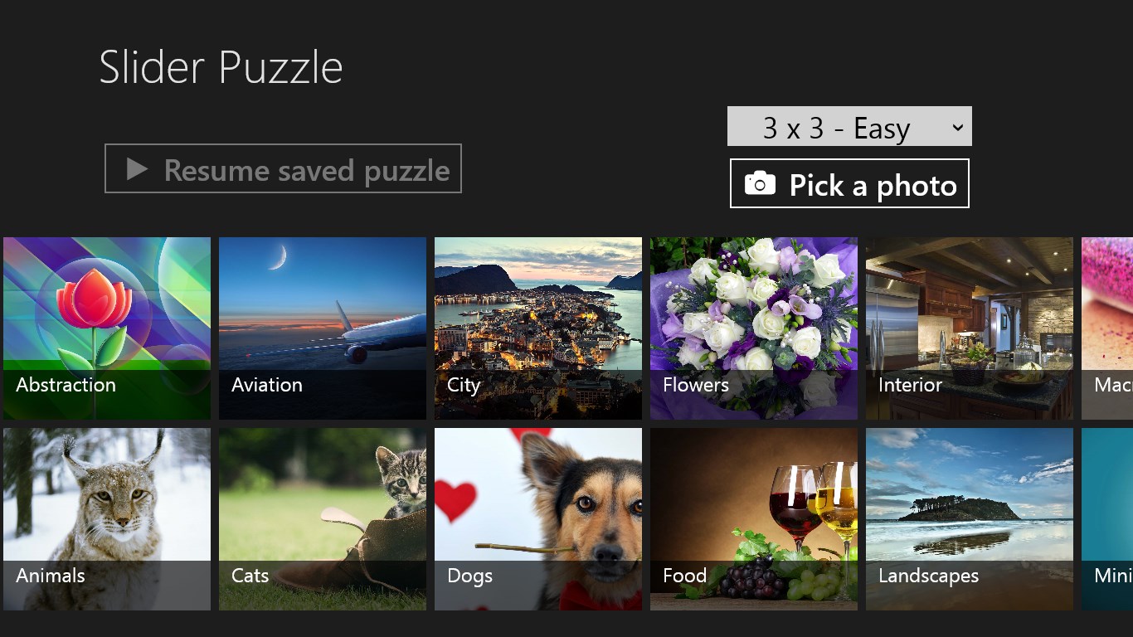Choose the City image for a puzzle
The width and height of the screenshot is (1133, 637).
(x=537, y=328)
